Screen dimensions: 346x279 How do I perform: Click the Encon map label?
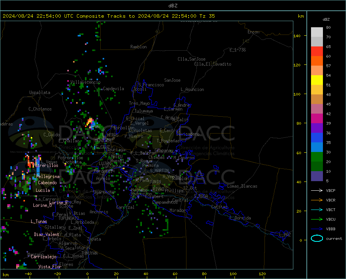point(253,32)
